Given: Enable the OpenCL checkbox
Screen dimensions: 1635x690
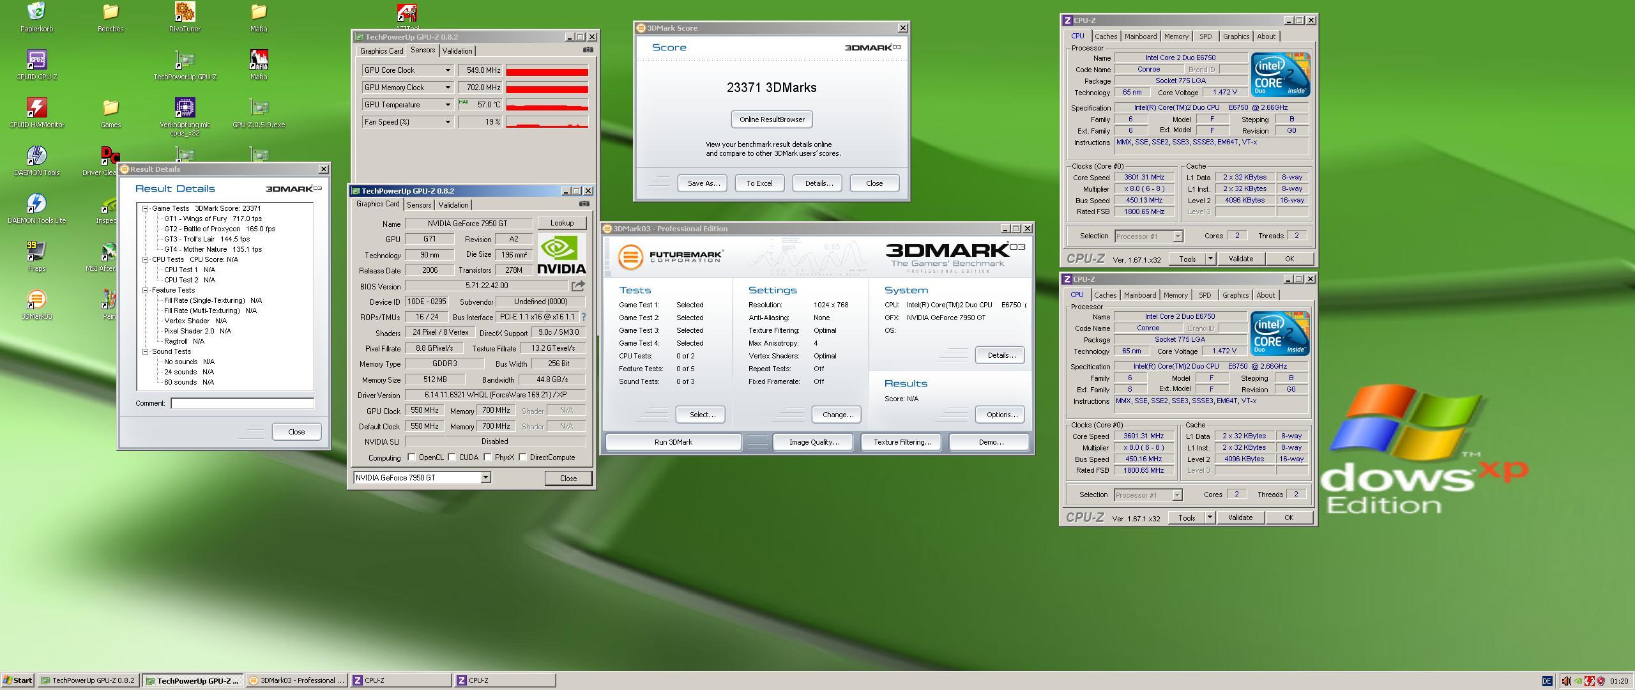Looking at the screenshot, I should tap(412, 457).
